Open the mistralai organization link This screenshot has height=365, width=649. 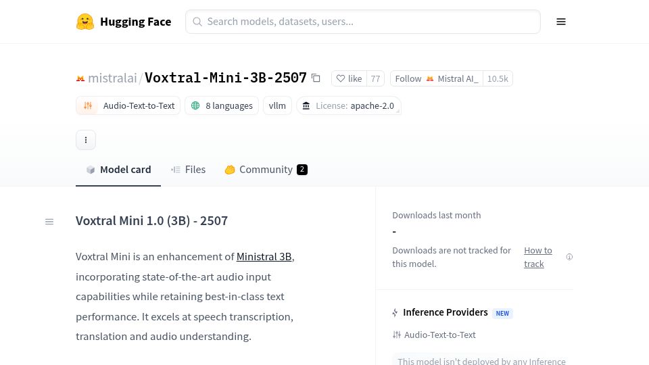(x=112, y=78)
